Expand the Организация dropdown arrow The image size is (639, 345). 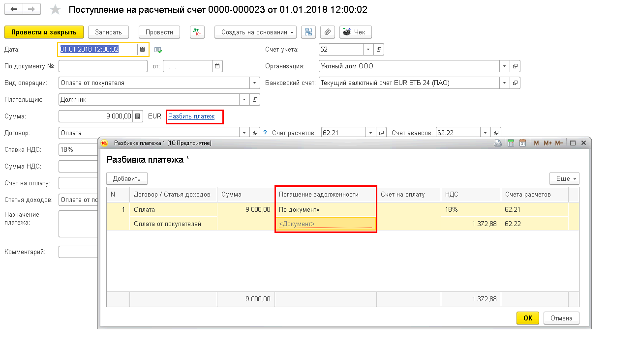[505, 66]
